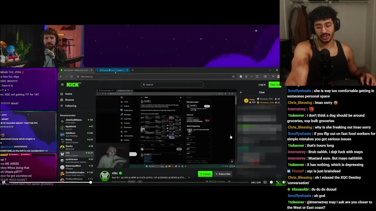Bookmark the page with the star icon

point(233,76)
